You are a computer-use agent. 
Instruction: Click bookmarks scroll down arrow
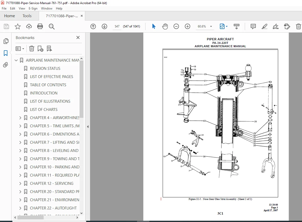(x=82, y=213)
